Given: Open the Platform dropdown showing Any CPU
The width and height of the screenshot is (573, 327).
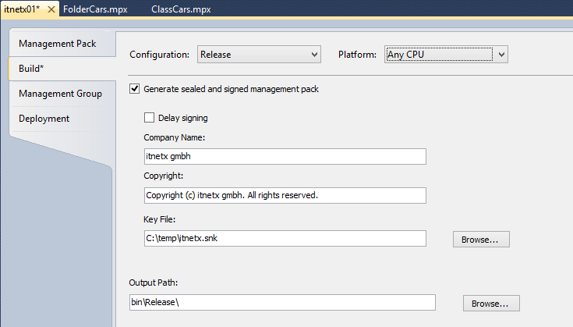Looking at the screenshot, I should tap(447, 55).
